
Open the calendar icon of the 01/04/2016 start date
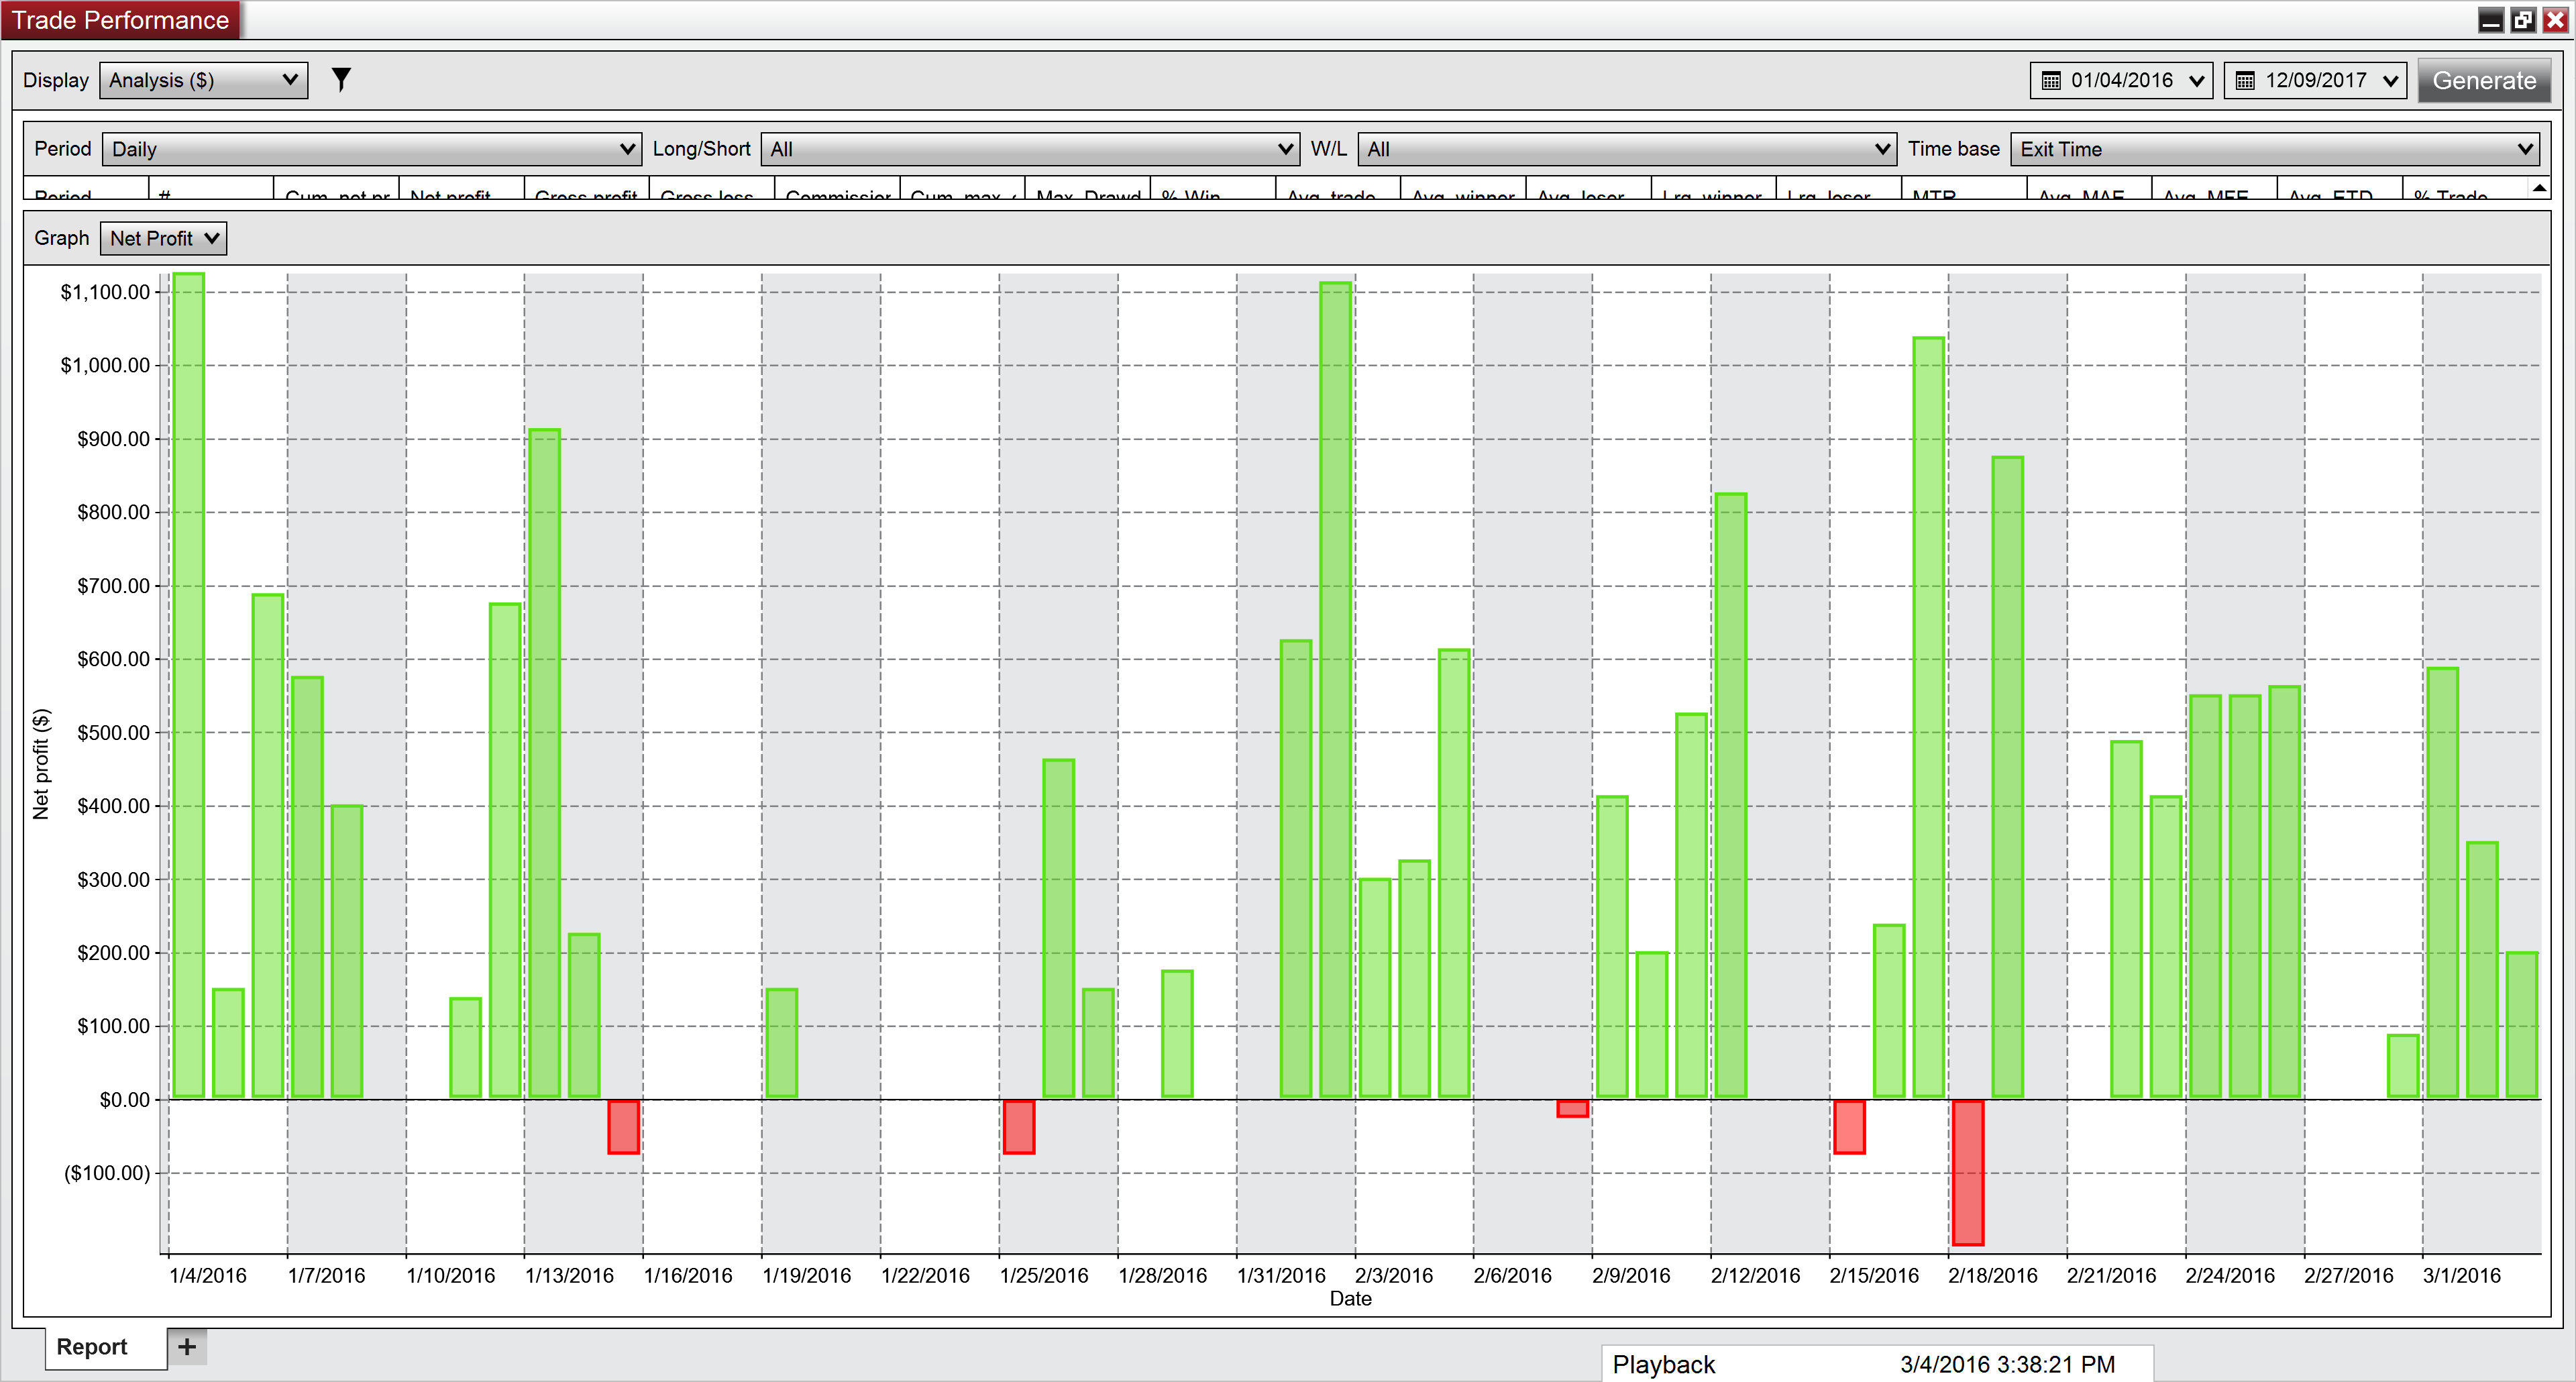[x=2051, y=81]
